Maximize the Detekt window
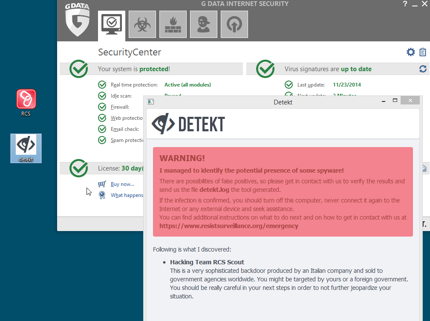This screenshot has width=430, height=321. pos(395,101)
